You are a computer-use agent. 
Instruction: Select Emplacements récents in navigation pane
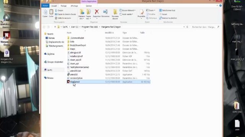[x=55, y=42]
